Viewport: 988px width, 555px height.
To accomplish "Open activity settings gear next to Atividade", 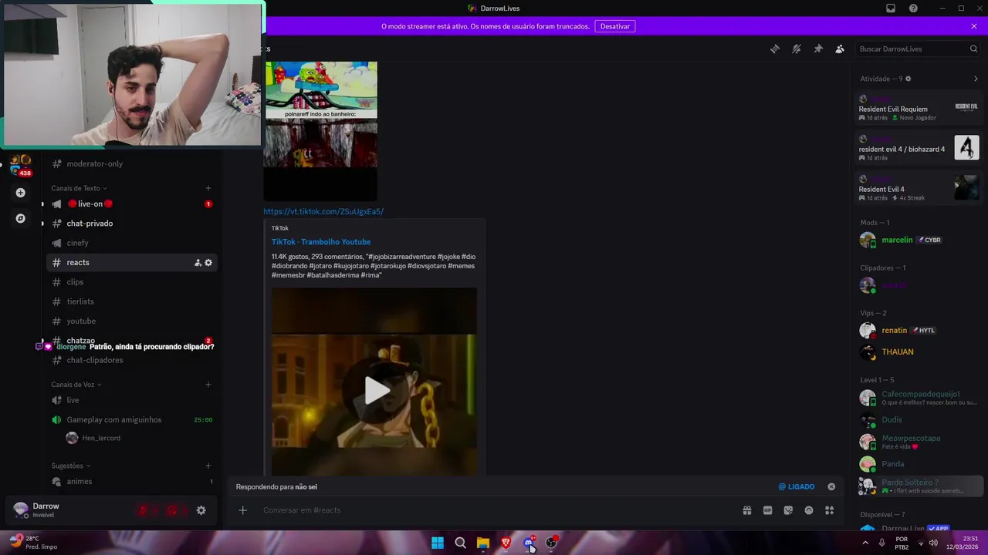I will pos(908,79).
